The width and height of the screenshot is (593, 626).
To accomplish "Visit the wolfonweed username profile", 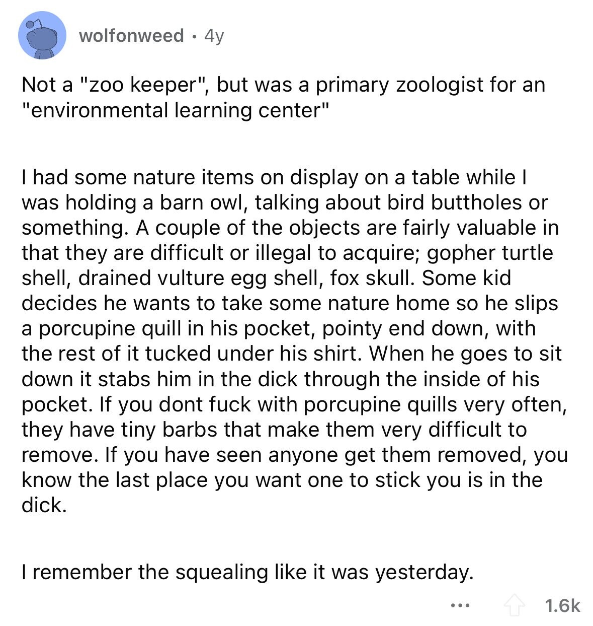I will 132,35.
